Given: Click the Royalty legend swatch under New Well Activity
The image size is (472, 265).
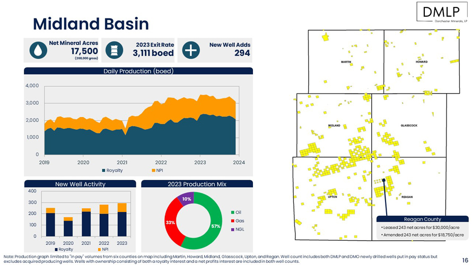Looking at the screenshot, I should (56, 249).
